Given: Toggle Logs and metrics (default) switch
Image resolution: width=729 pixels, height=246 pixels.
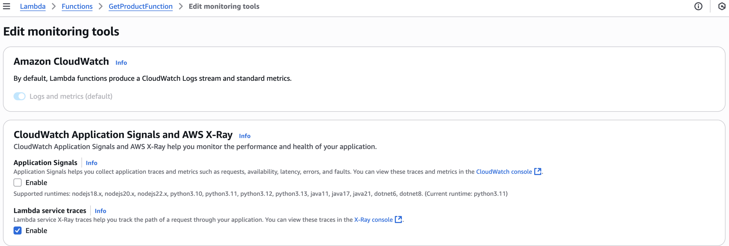Looking at the screenshot, I should (20, 96).
